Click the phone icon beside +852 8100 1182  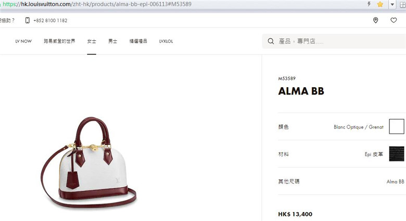(x=27, y=20)
